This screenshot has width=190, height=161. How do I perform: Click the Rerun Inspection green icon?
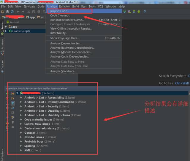[x=7, y=94]
